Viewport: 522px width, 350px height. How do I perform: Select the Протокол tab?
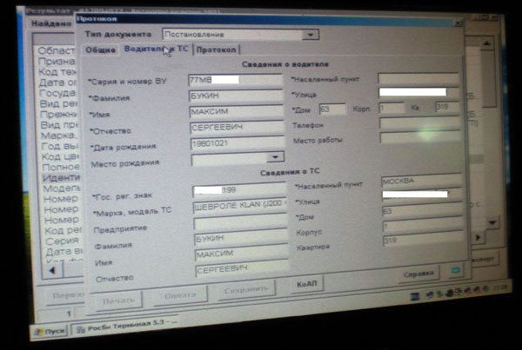point(215,50)
